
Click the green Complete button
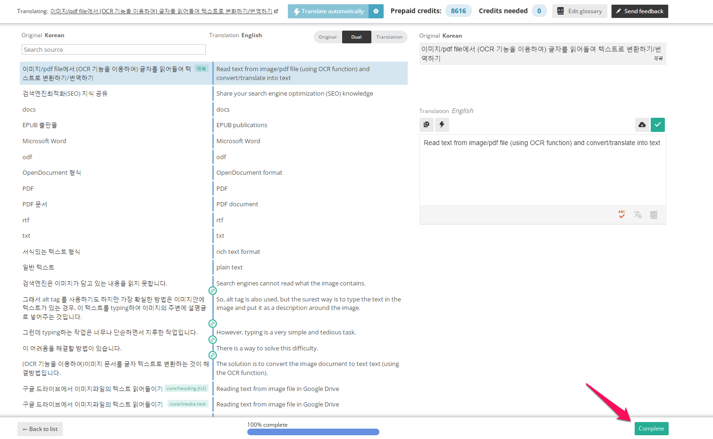point(651,429)
